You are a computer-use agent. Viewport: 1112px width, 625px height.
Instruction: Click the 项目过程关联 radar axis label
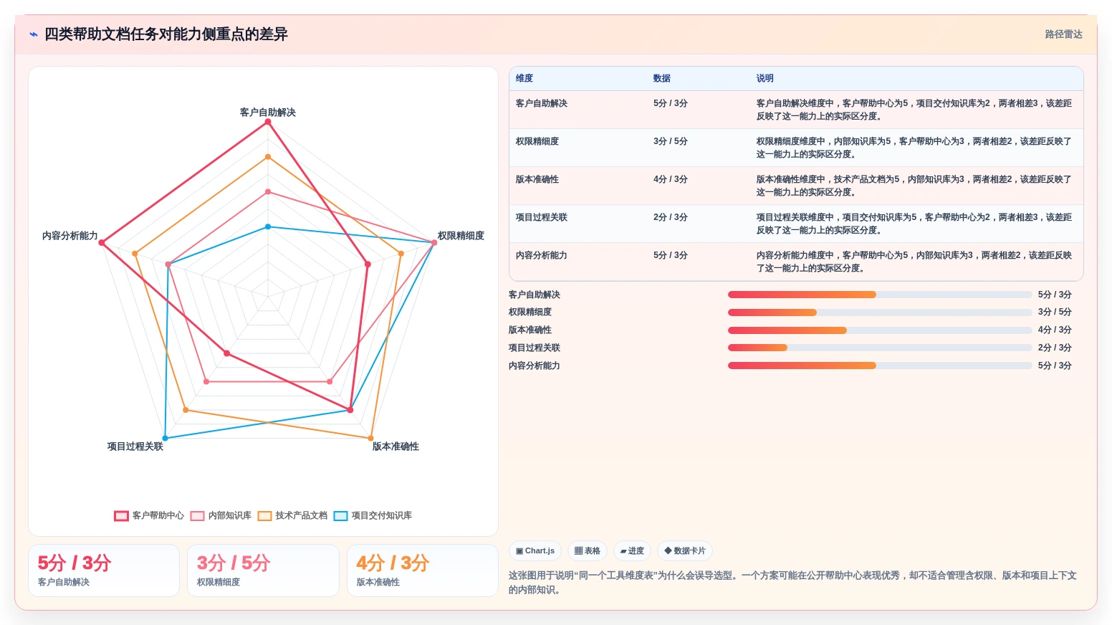point(135,447)
